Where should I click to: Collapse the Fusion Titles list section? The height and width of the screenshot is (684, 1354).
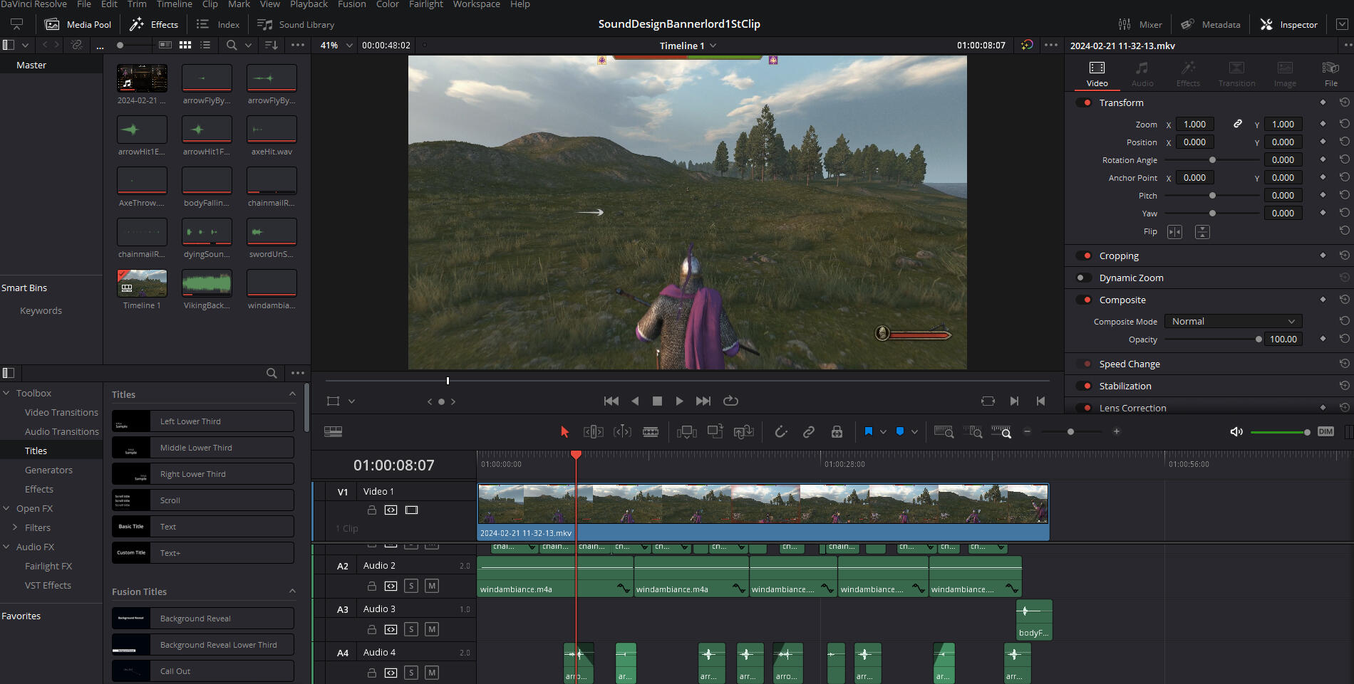click(x=292, y=591)
